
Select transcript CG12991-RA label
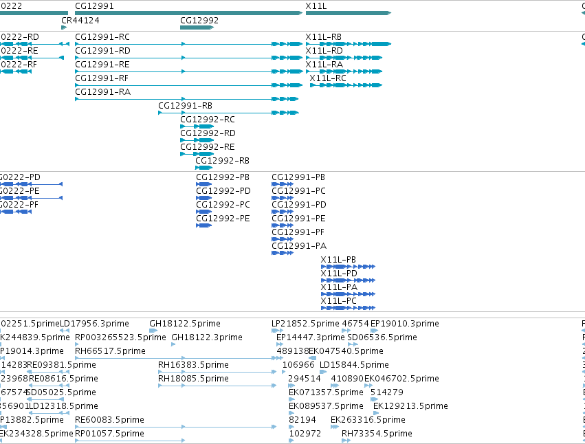pyautogui.click(x=102, y=92)
